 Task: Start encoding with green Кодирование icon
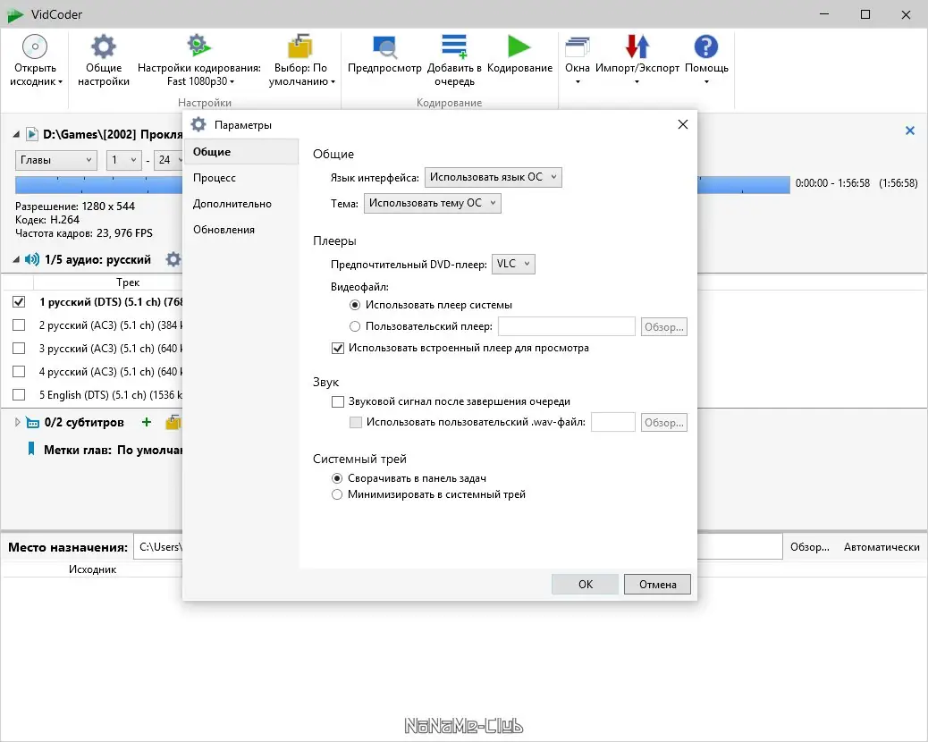(519, 46)
